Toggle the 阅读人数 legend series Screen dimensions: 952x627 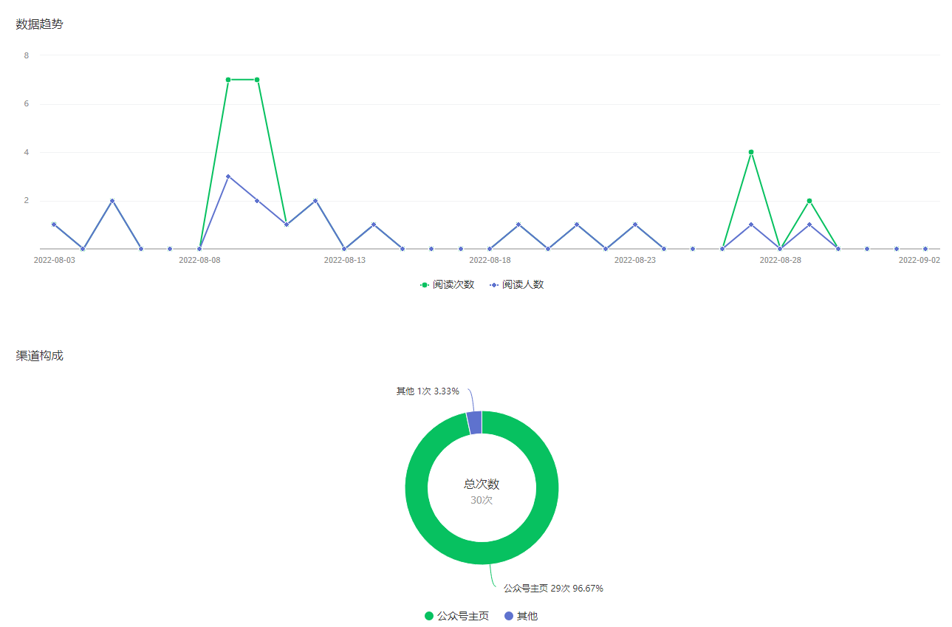click(517, 284)
